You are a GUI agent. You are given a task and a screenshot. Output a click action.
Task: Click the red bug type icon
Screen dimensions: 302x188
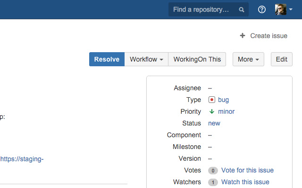212,100
